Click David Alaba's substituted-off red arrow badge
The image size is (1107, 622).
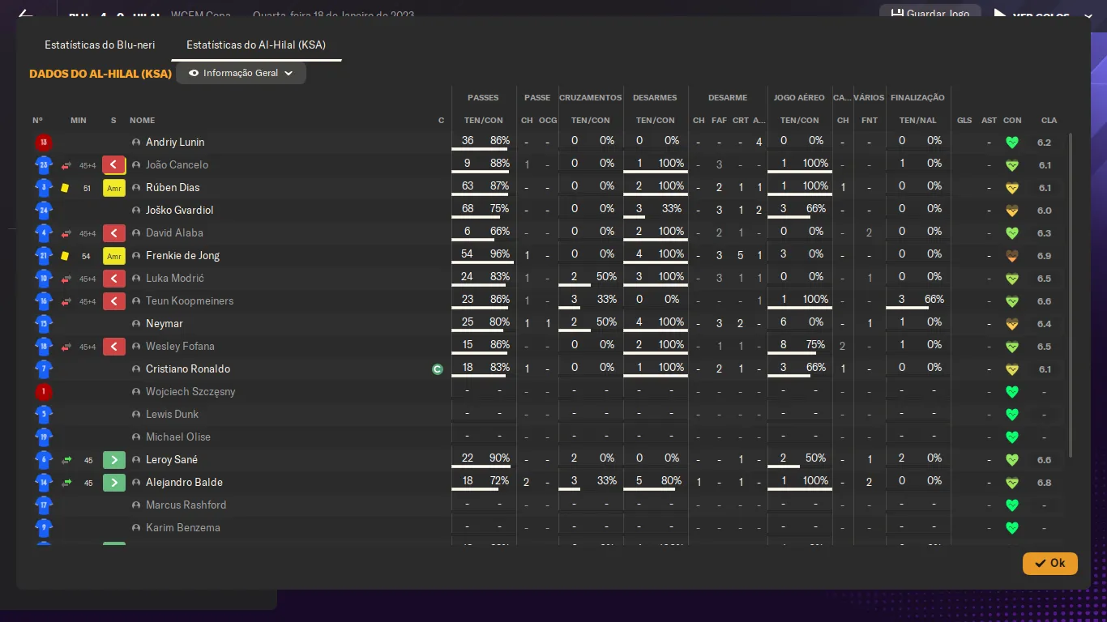coord(113,233)
